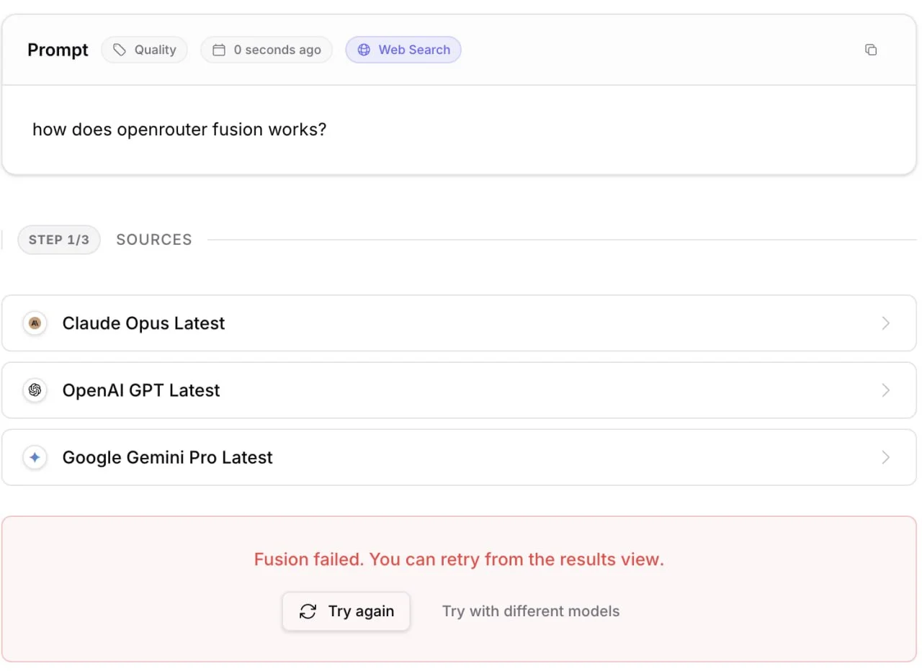Screen dimensions: 922x671
Task: Click the refresh arrows icon in Try again
Action: pos(308,611)
